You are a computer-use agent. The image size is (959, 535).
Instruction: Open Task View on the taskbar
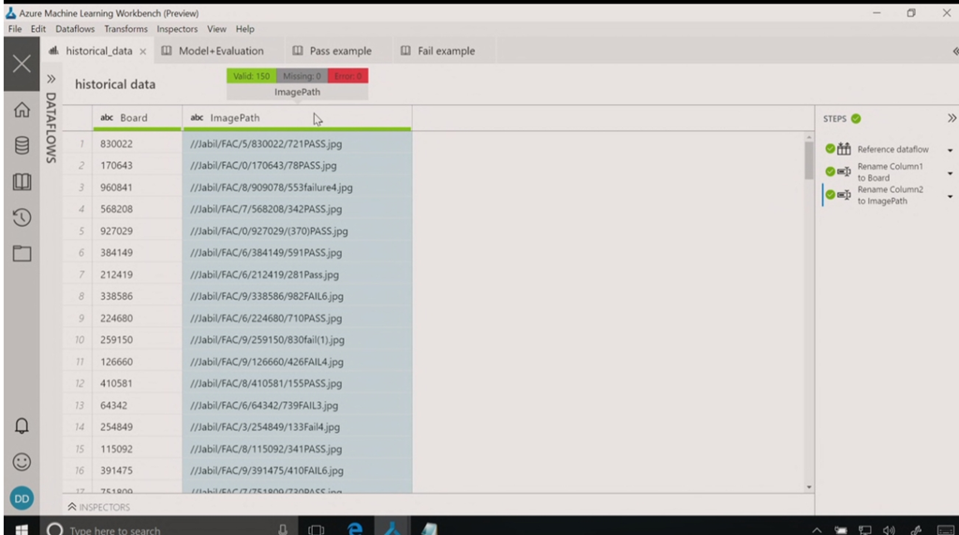317,529
